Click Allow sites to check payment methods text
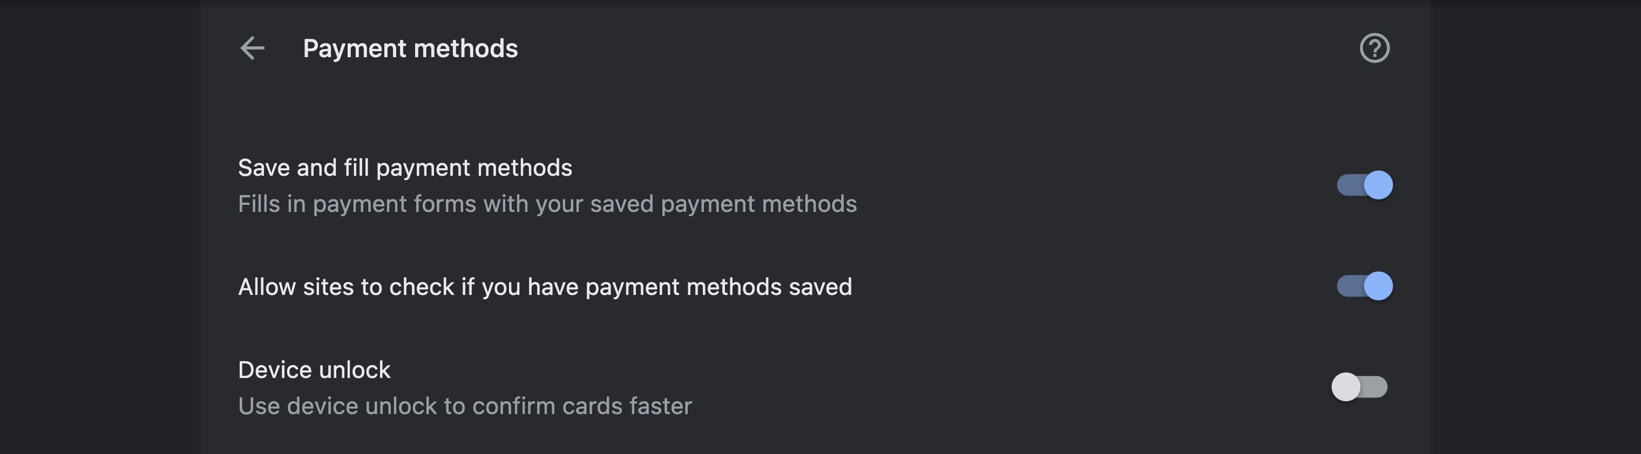This screenshot has width=1641, height=454. tap(546, 286)
